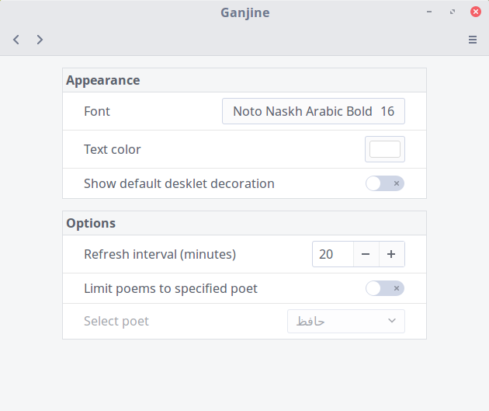Click the Refresh interval (minutes) label
This screenshot has height=411, width=489.
pos(160,254)
